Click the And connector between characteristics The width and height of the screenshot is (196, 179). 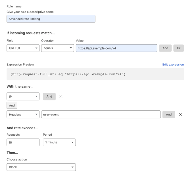pos(12,105)
